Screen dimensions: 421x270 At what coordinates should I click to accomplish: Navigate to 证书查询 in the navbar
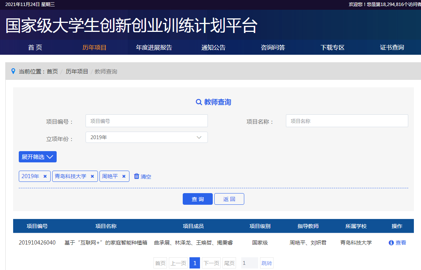click(x=392, y=48)
